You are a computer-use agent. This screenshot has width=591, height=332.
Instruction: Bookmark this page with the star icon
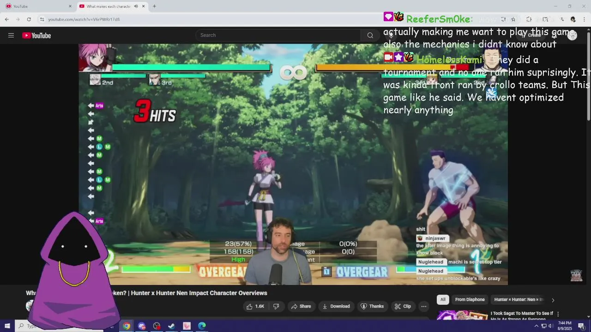(x=513, y=19)
